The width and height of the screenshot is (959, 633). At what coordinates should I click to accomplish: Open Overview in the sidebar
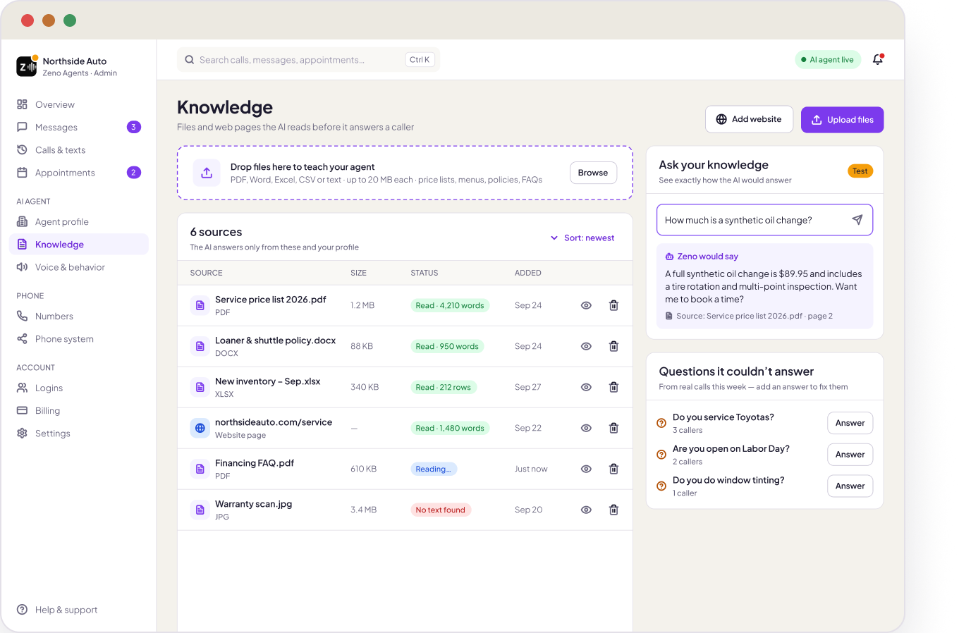click(x=79, y=104)
